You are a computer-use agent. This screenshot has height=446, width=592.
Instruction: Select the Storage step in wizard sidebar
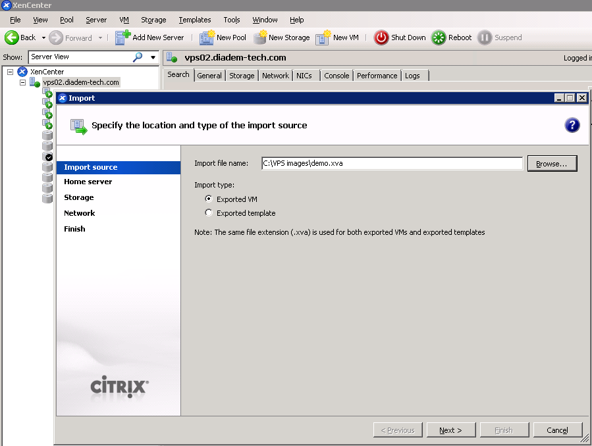pyautogui.click(x=79, y=197)
